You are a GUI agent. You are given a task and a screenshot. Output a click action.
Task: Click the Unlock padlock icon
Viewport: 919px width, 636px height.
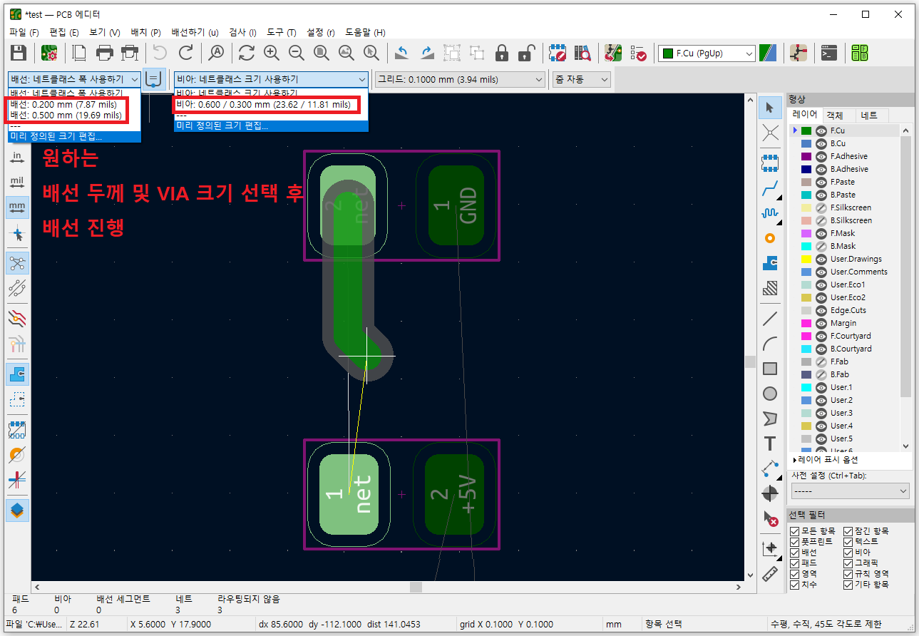pyautogui.click(x=526, y=52)
